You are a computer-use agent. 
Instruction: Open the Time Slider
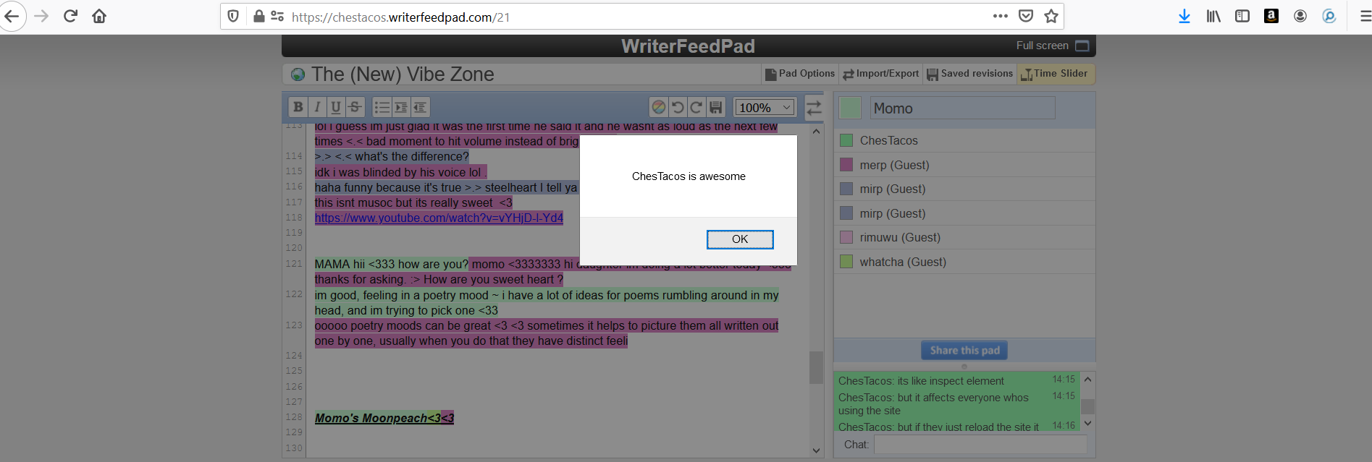coord(1056,74)
